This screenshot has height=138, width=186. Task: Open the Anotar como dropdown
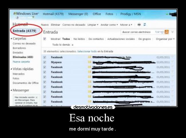pyautogui.click(x=109, y=25)
